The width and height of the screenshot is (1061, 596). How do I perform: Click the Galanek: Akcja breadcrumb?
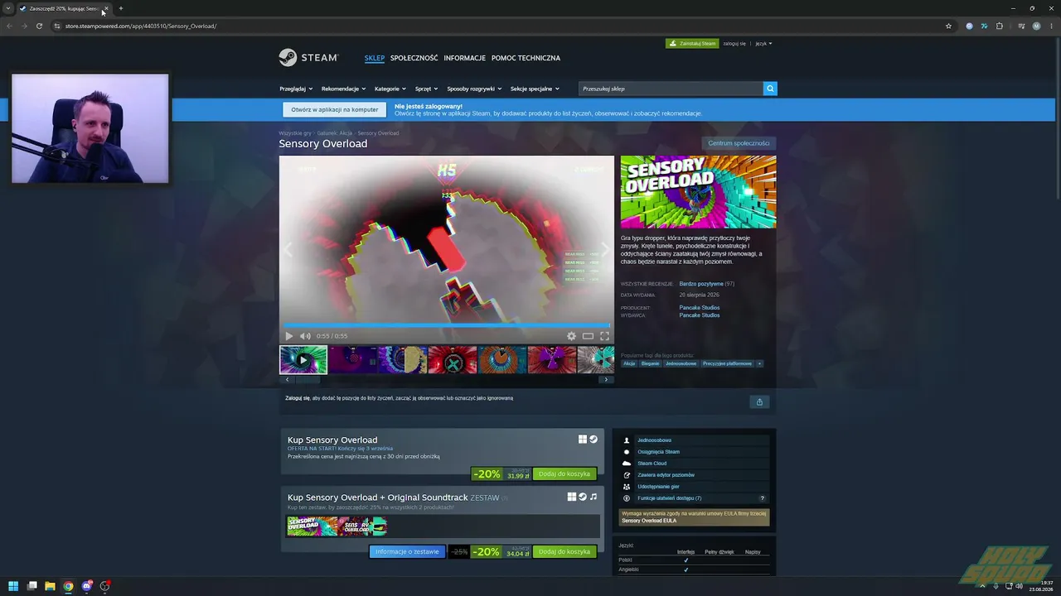tap(335, 133)
